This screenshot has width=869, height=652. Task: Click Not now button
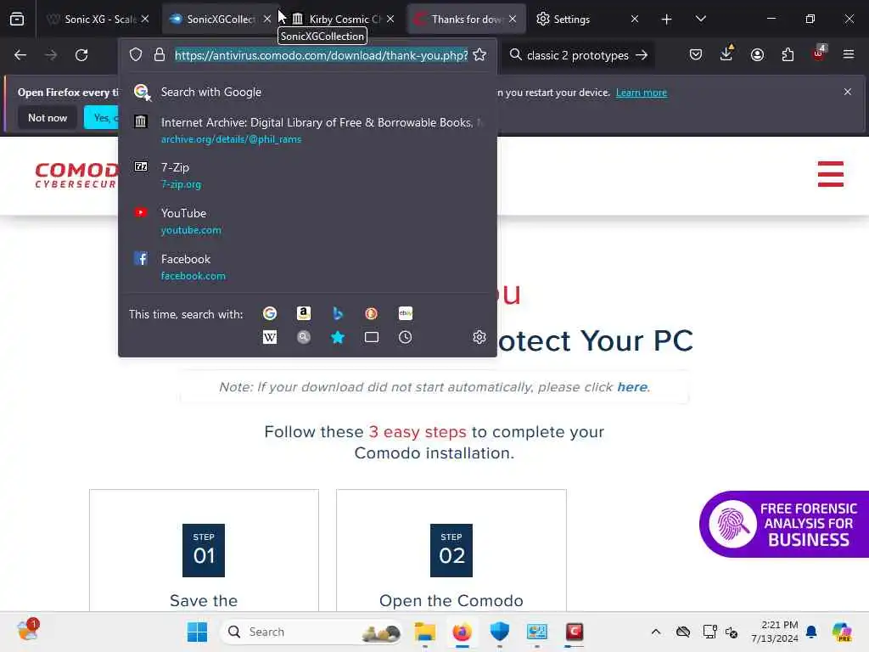(48, 117)
